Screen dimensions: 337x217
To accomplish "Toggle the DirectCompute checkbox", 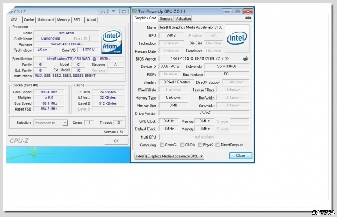I will point(217,145).
